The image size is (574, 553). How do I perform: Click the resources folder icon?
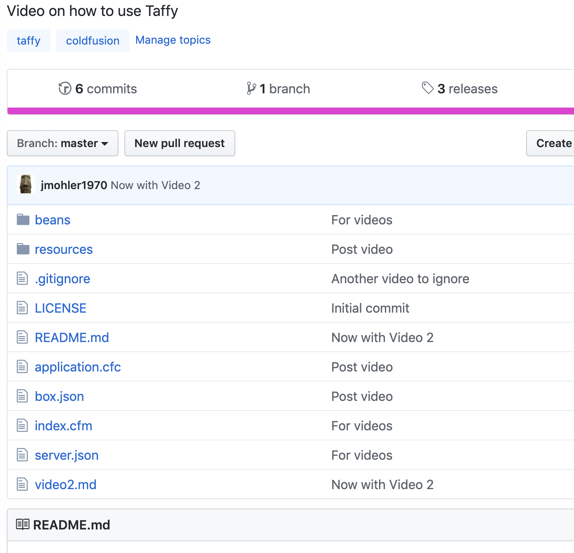(x=23, y=249)
